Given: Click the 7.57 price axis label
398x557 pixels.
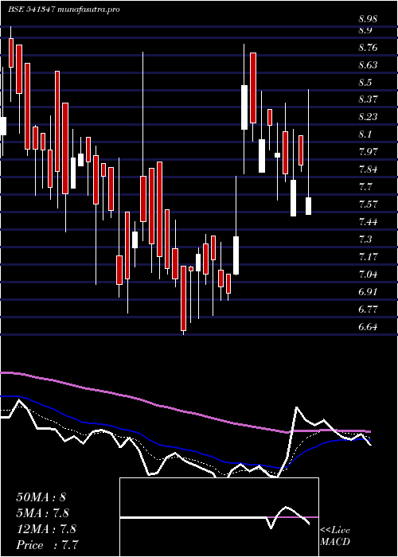Looking at the screenshot, I should pos(368,204).
